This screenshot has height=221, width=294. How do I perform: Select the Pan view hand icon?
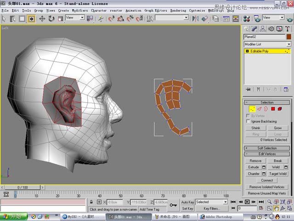[x=276, y=209]
